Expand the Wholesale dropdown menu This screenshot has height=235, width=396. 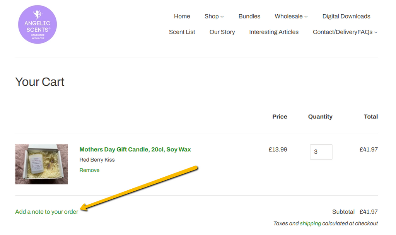pos(291,16)
